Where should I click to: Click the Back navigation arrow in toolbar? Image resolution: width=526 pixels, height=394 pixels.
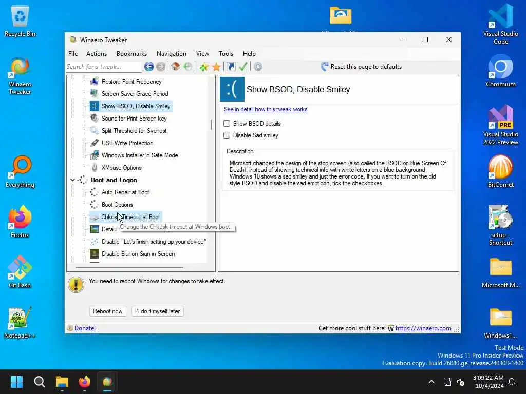(x=149, y=67)
